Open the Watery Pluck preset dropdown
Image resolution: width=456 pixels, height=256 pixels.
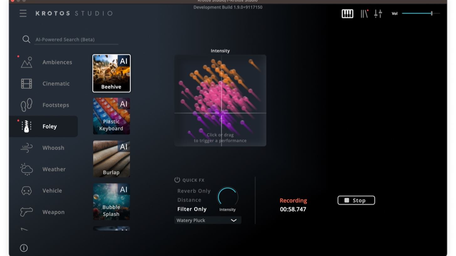208,220
